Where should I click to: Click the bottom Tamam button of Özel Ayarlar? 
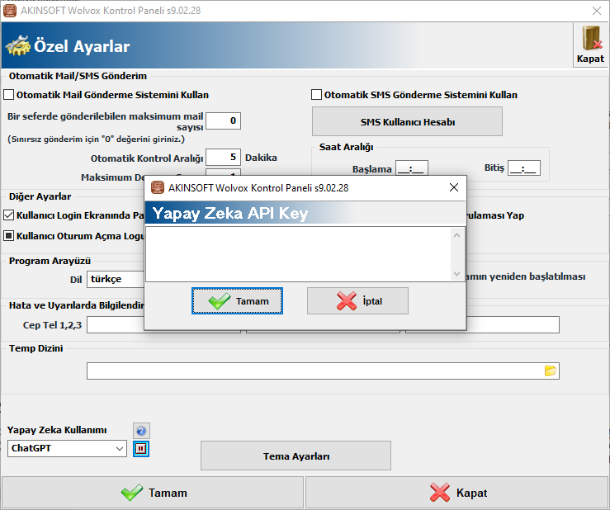coord(153,493)
